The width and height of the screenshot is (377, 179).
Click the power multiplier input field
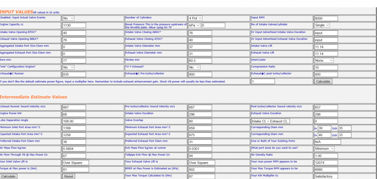[x=263, y=81]
